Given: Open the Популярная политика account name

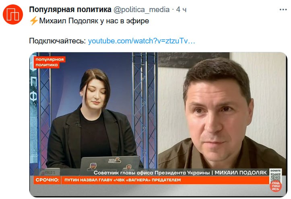Looking at the screenshot, I should coord(70,10).
